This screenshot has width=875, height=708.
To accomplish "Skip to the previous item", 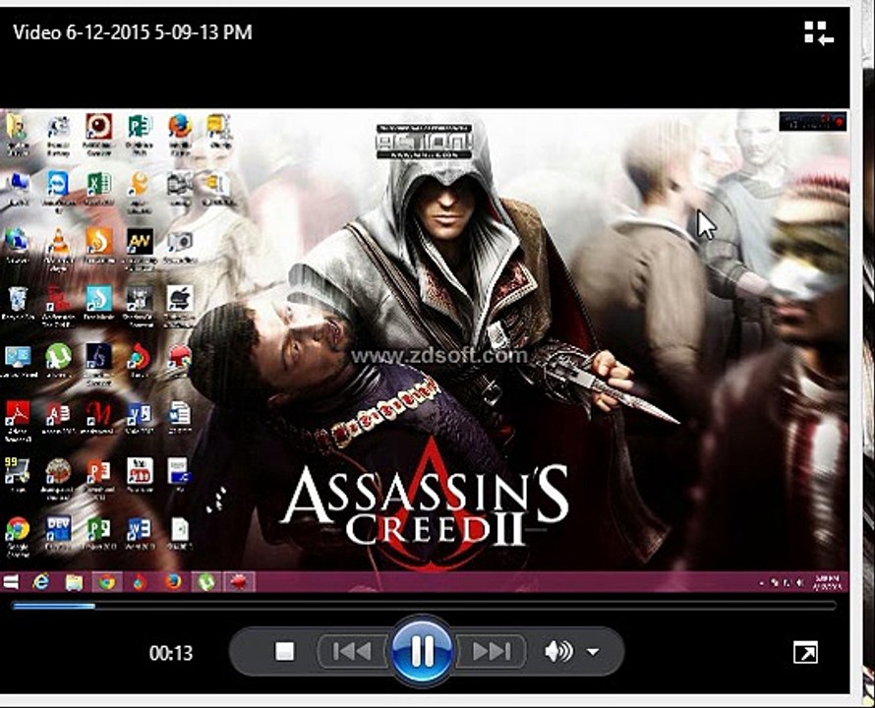I will coord(352,651).
